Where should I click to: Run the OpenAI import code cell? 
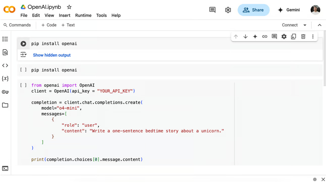(23, 85)
